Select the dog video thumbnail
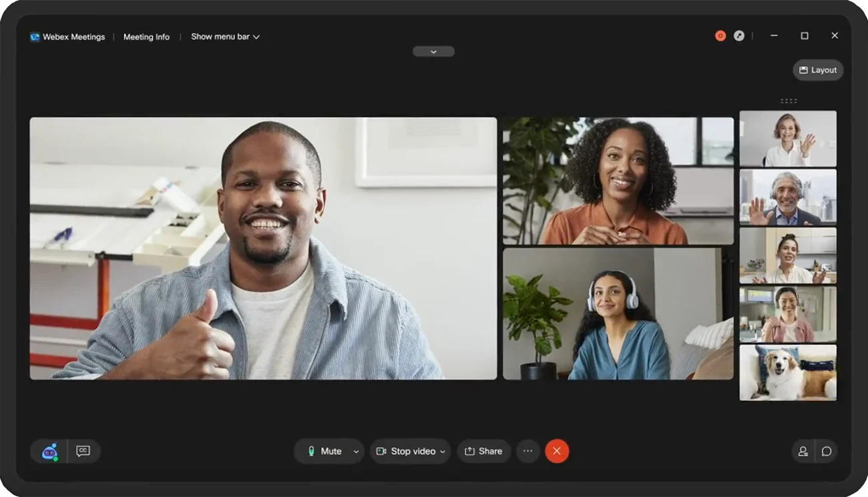The height and width of the screenshot is (497, 868). pos(788,372)
